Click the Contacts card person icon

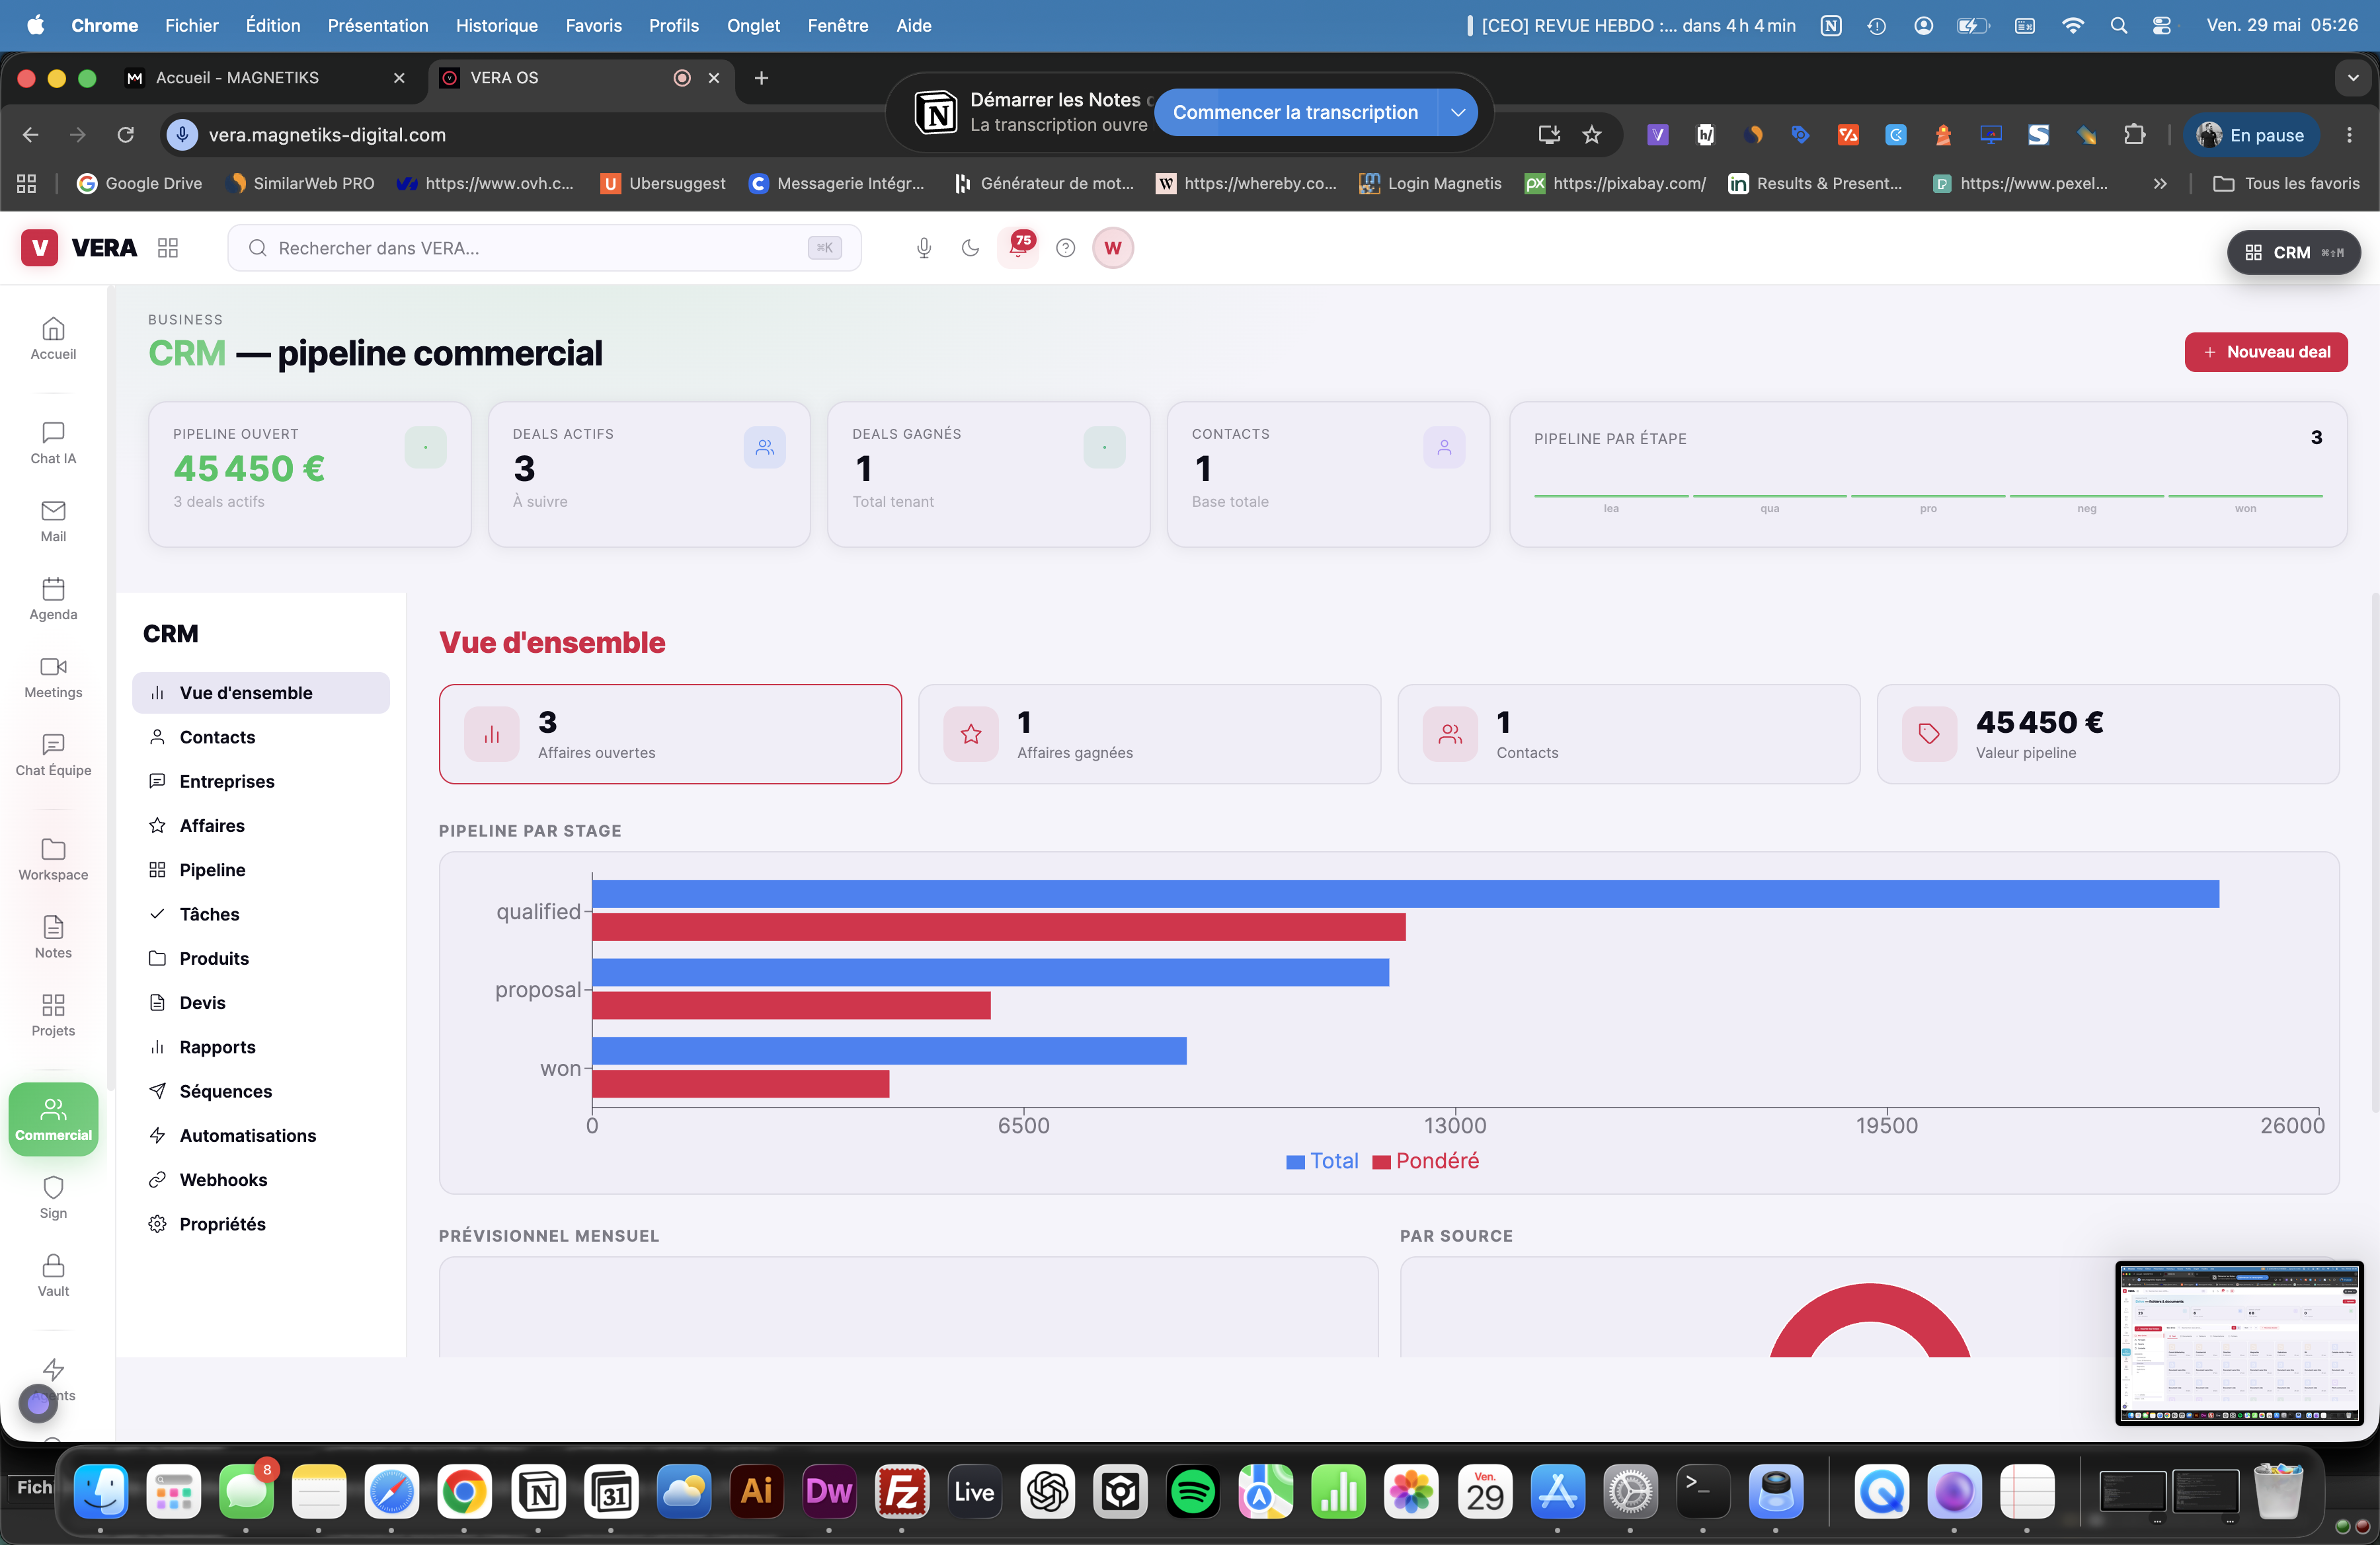(1444, 448)
